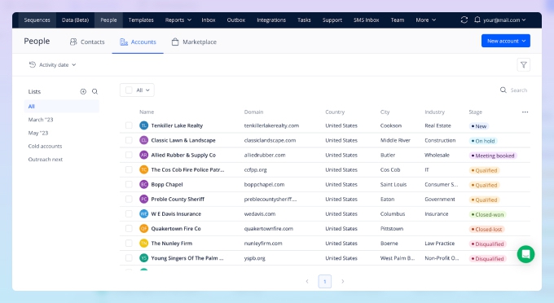This screenshot has height=303, width=554.
Task: Expand the Reports menu dropdown
Action: (x=178, y=20)
